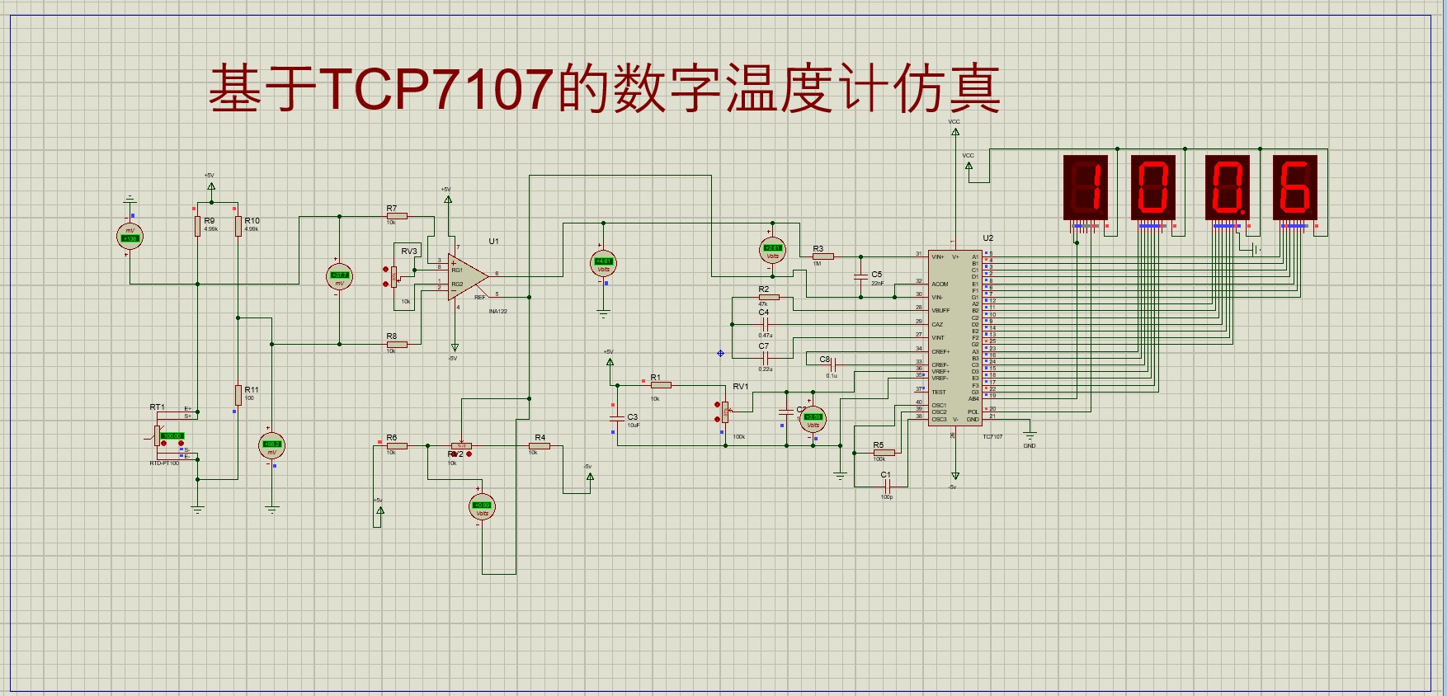Screen dimensions: 1447x696
Task: Select potentiometer RV3 body
Action: tap(394, 277)
